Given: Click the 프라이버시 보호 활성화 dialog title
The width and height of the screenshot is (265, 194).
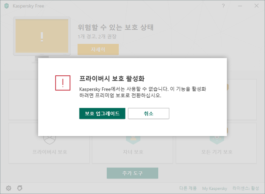Looking at the screenshot, I should tap(112, 79).
